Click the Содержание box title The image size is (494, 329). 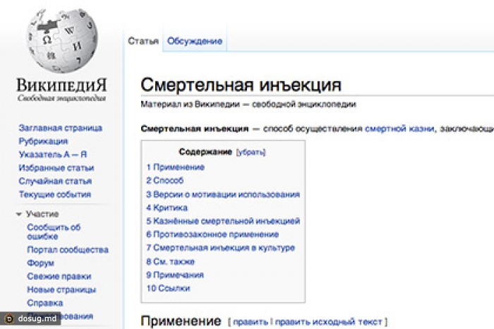pyautogui.click(x=205, y=152)
